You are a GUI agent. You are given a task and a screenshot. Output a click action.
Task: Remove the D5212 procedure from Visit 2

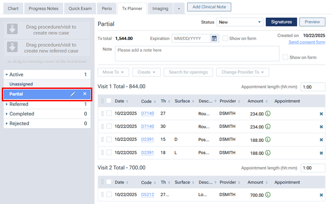click(321, 195)
